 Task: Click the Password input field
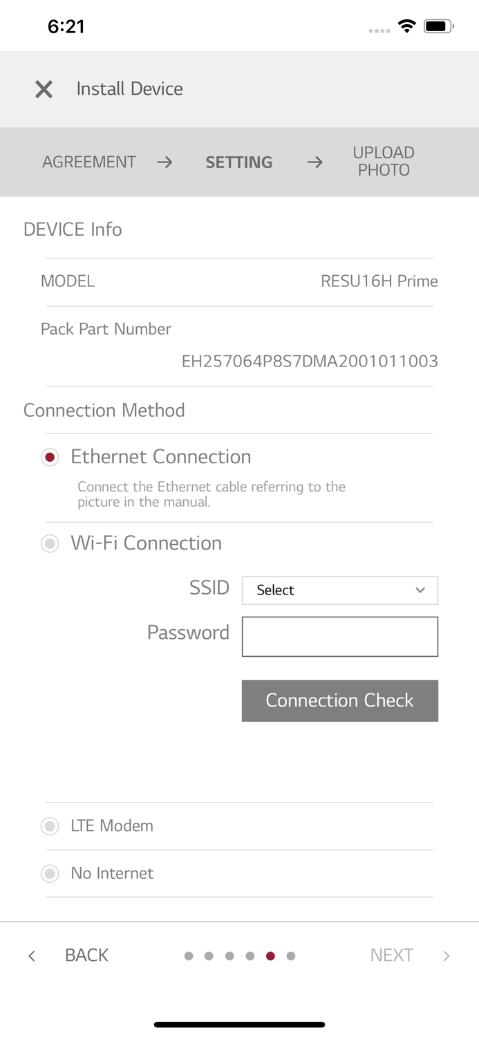(339, 636)
